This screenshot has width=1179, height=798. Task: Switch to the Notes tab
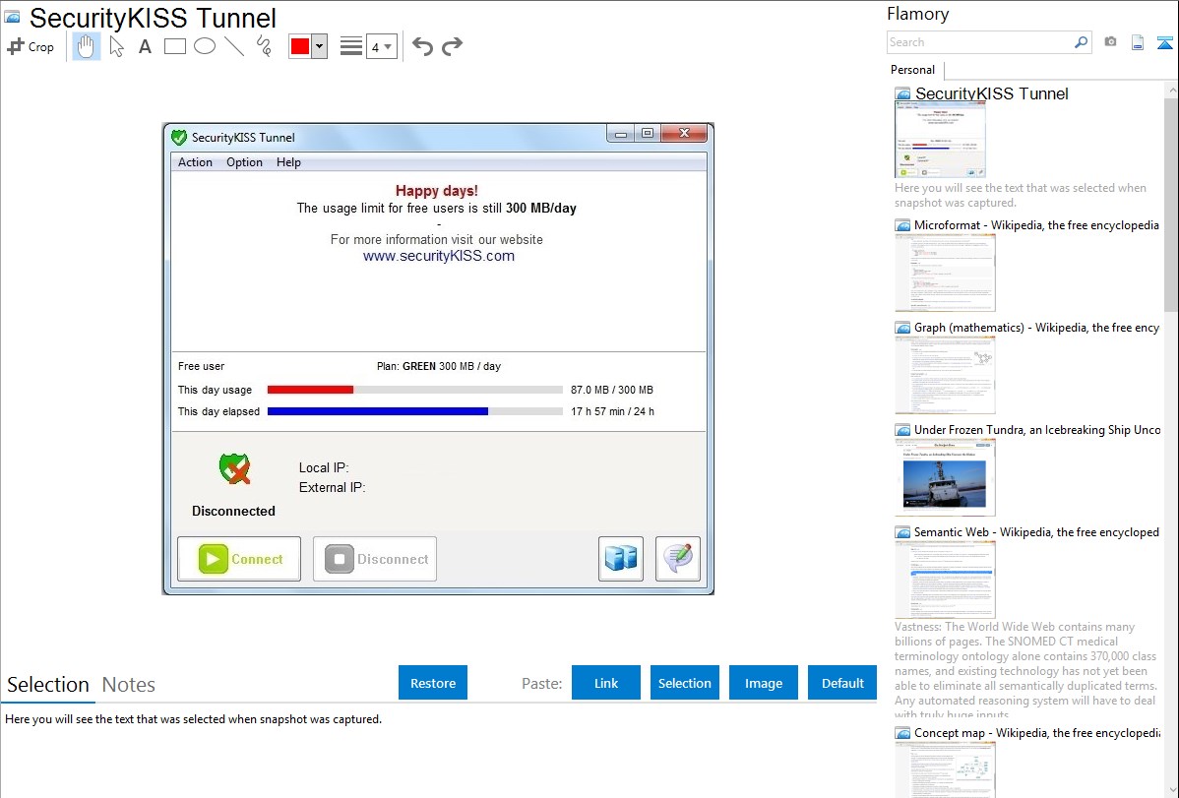click(x=129, y=685)
